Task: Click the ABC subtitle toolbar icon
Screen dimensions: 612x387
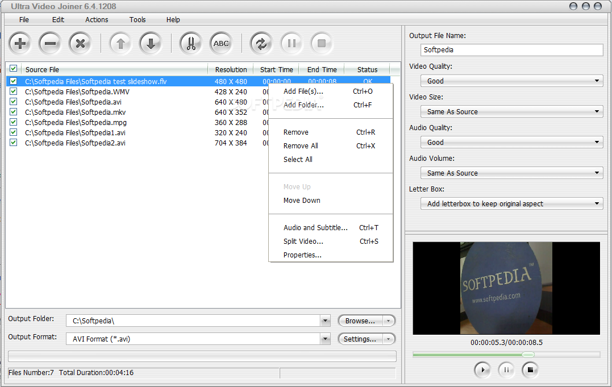Action: [221, 43]
